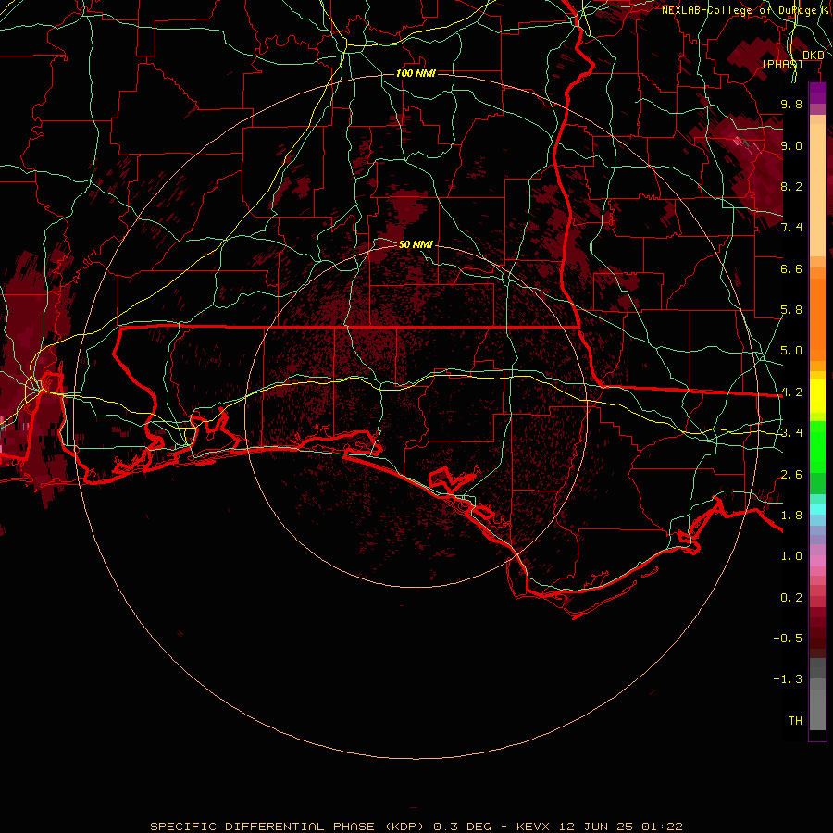Pick the bright orange color bar segment
833x833 pixels.
817,318
